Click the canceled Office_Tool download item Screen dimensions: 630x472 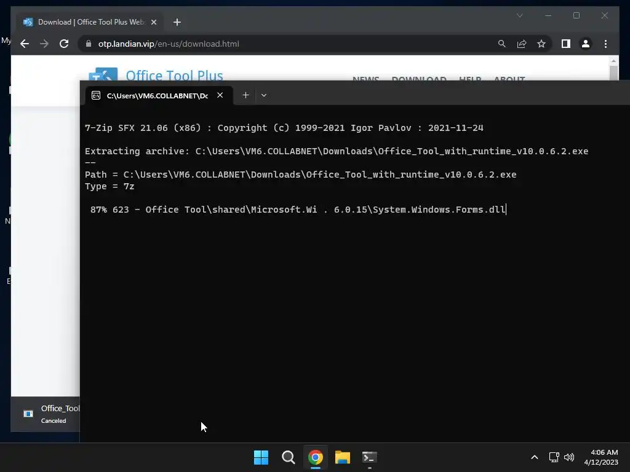(46, 414)
